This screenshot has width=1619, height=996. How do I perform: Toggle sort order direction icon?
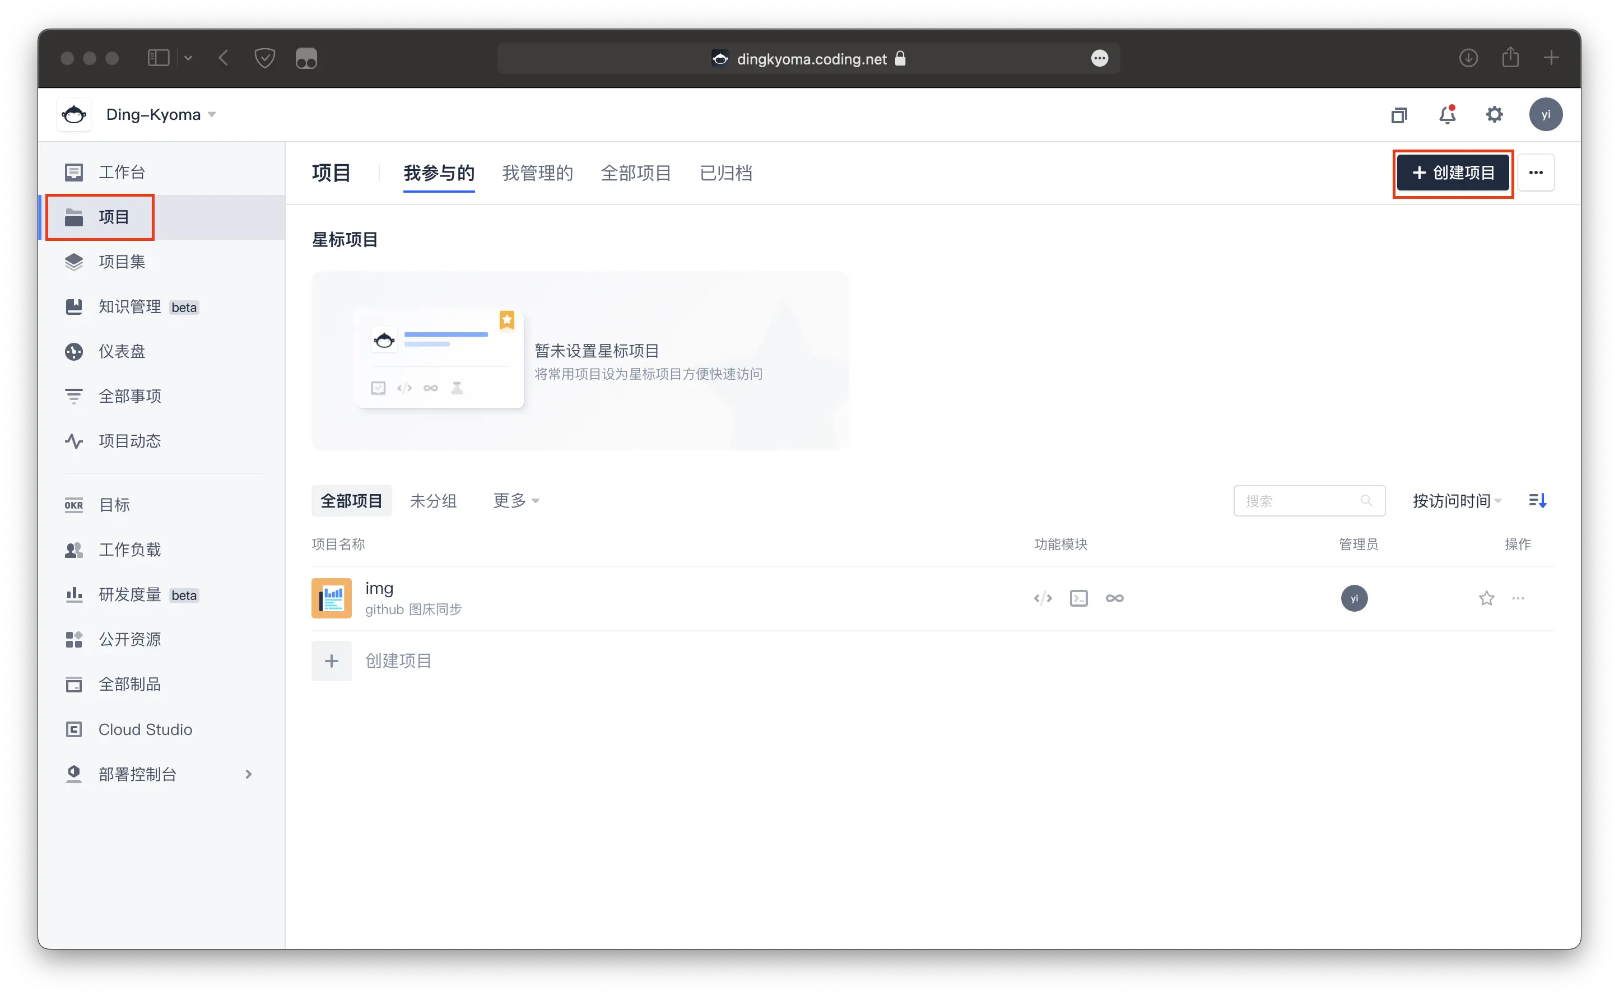pyautogui.click(x=1537, y=501)
